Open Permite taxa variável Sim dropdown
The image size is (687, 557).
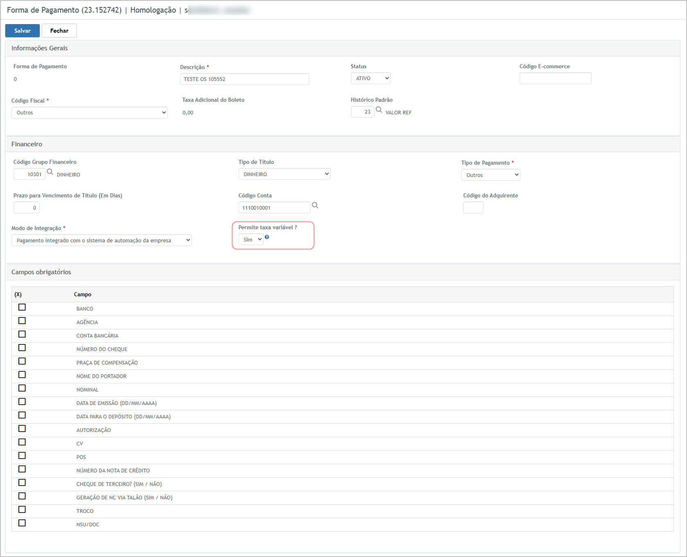pos(251,239)
